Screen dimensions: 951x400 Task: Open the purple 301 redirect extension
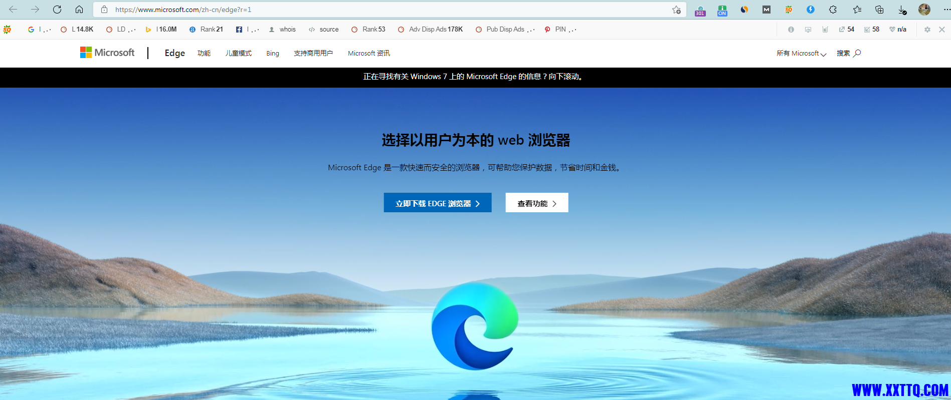(700, 10)
